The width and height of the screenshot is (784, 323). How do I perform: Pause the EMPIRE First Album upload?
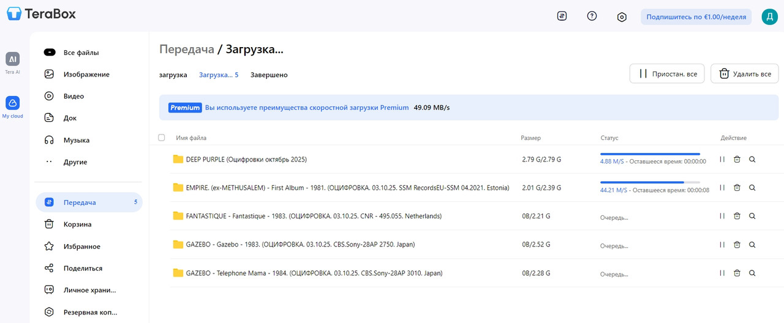pyautogui.click(x=722, y=188)
